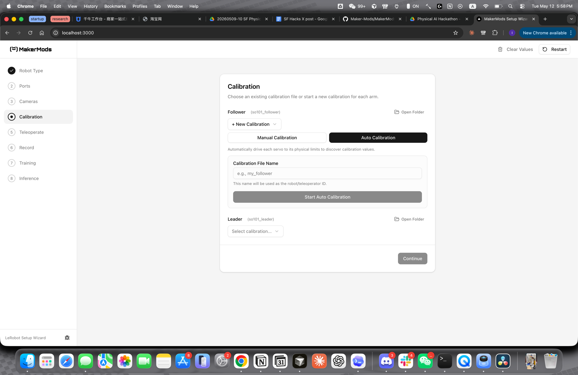Open the Bookmarks menu

(115, 6)
